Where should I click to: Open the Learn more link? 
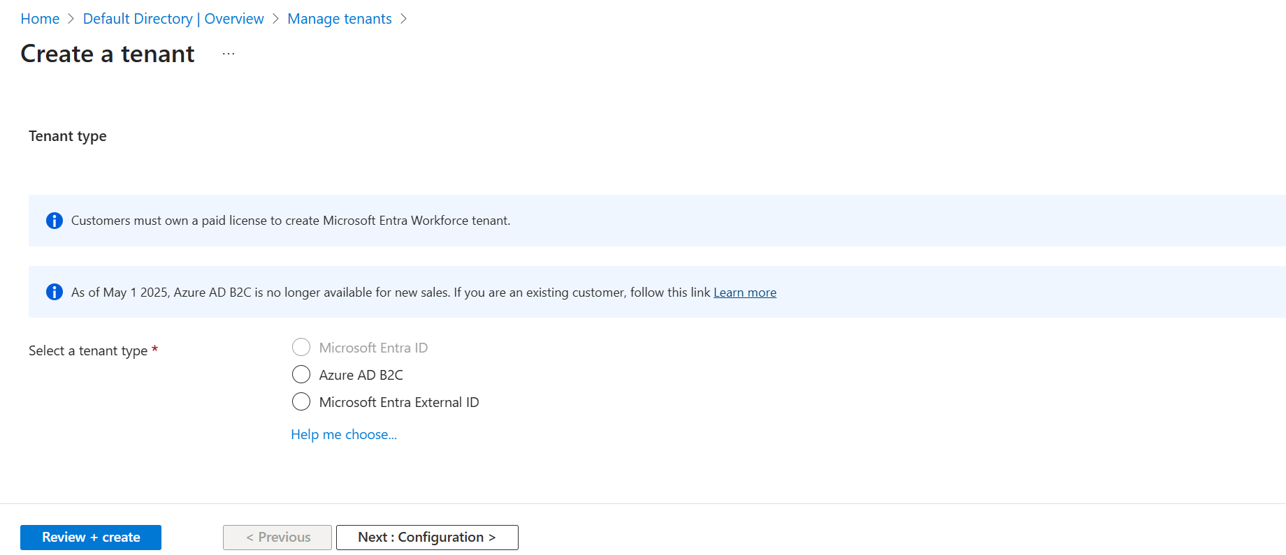[x=744, y=293]
